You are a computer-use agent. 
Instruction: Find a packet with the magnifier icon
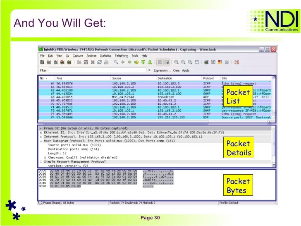click(x=116, y=62)
